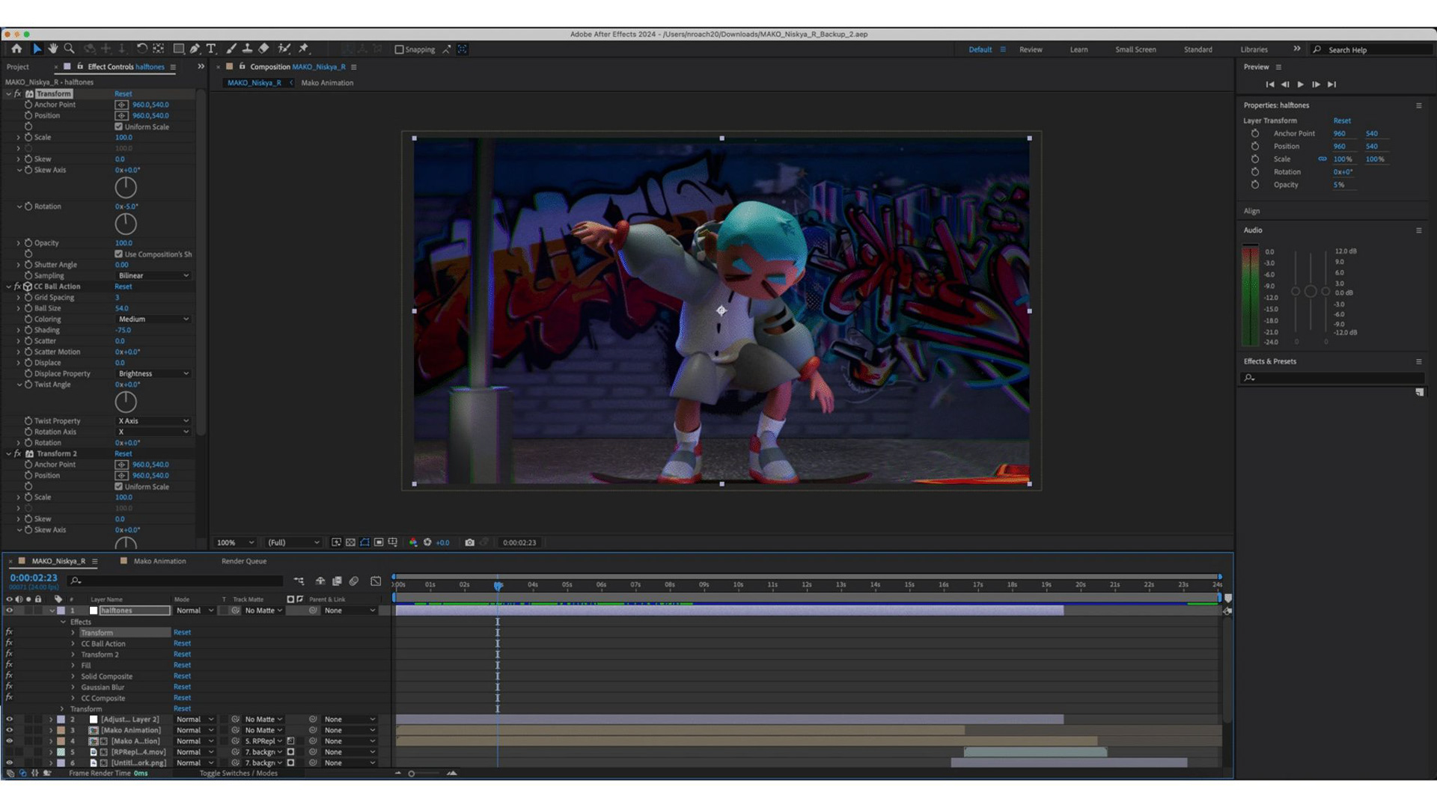Click the Audio panel menu icon

[1418, 230]
